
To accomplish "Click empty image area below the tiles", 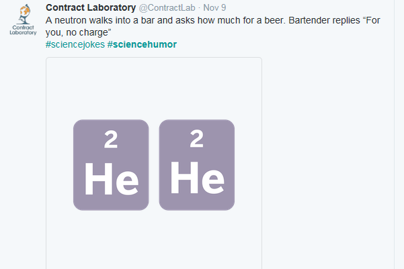I will [x=154, y=239].
